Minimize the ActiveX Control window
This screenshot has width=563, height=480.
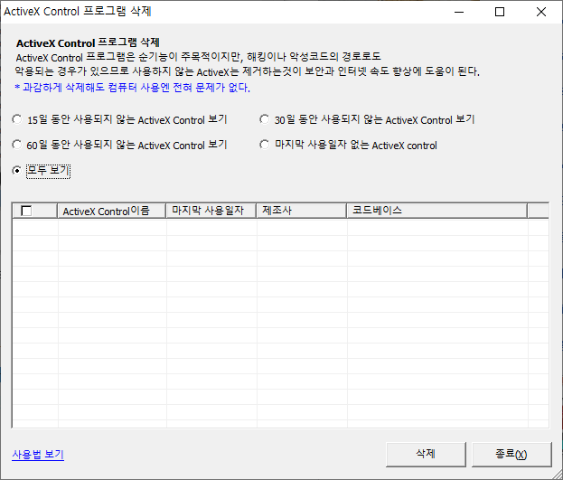click(x=459, y=12)
